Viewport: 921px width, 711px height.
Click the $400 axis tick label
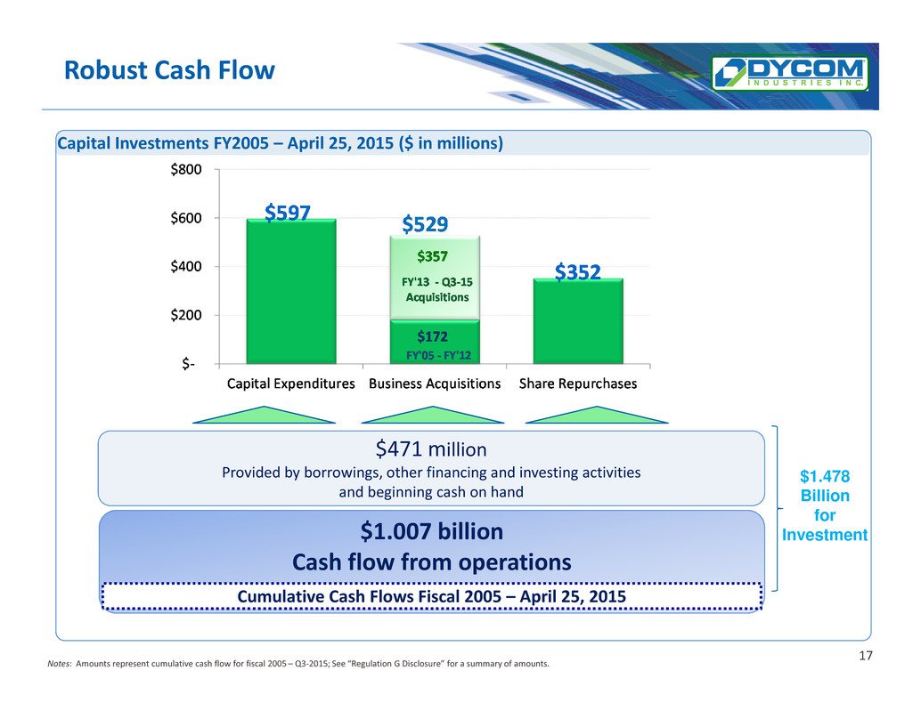[185, 267]
